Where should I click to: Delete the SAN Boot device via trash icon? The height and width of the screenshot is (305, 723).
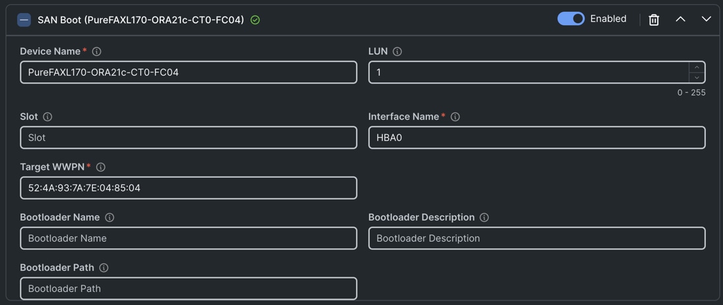tap(654, 20)
